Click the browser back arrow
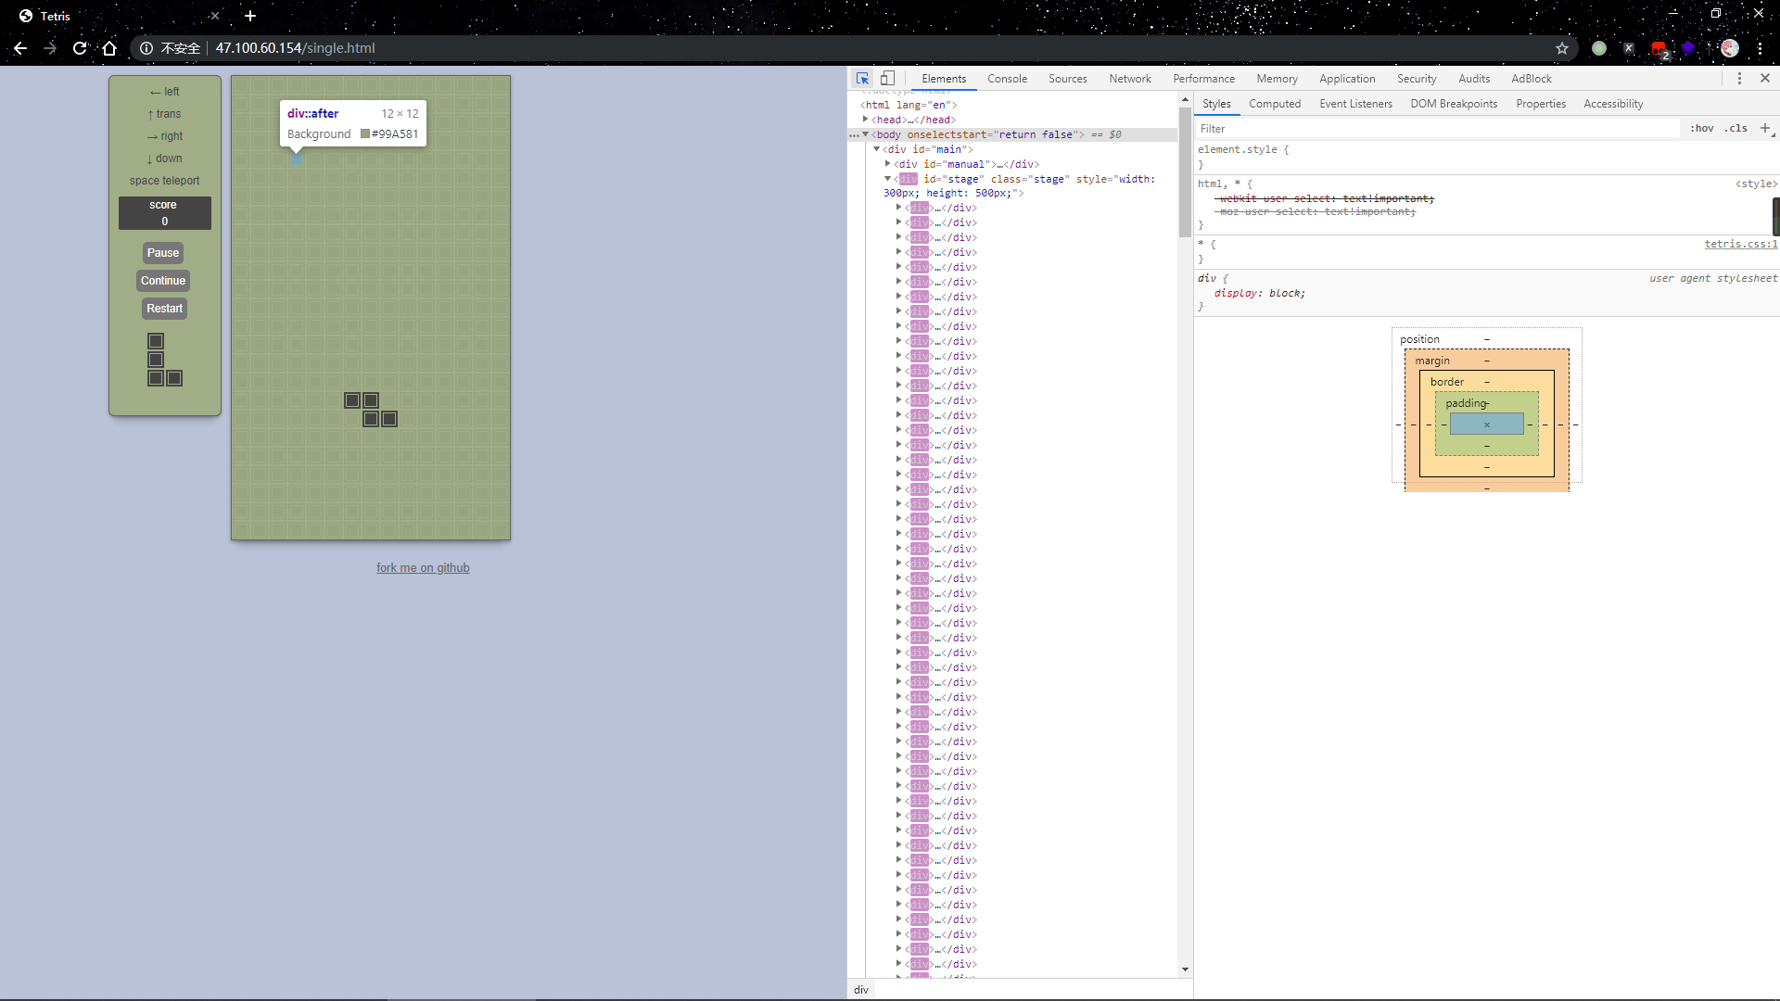 (x=20, y=48)
